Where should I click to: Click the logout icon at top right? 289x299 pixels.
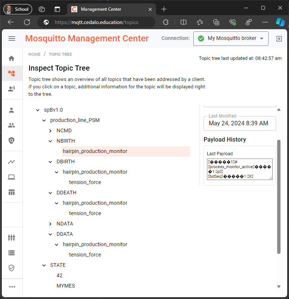[279, 39]
